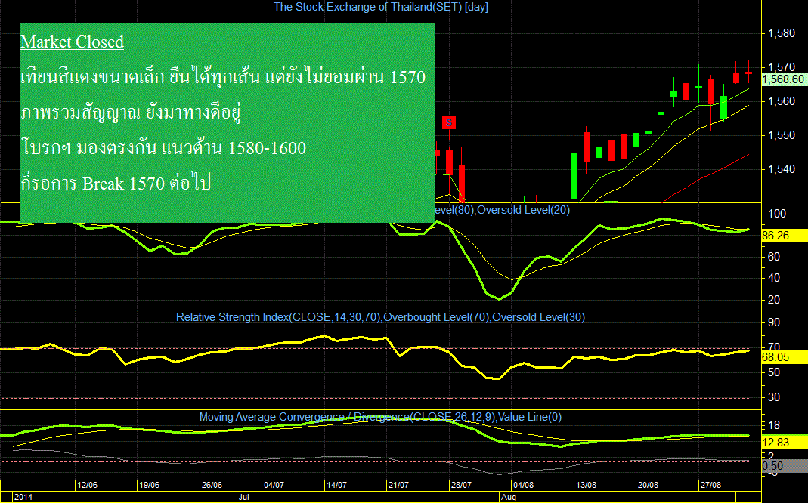The width and height of the screenshot is (808, 503).
Task: Select the 04/07 date on the time axis
Action: pyautogui.click(x=274, y=485)
